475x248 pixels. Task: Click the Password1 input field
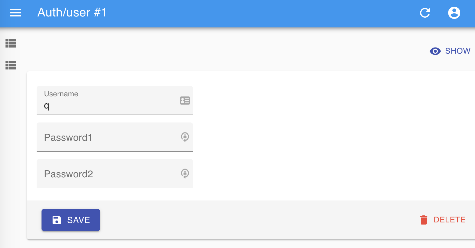[107, 137]
